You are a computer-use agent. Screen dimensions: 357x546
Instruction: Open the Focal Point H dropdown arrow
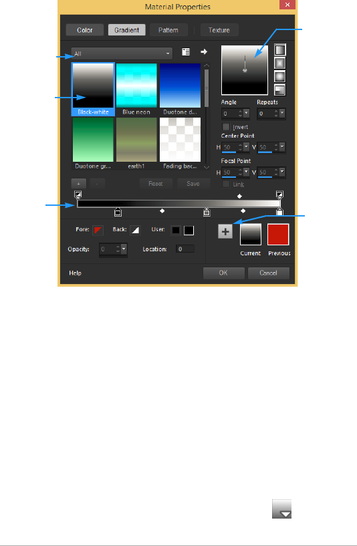[x=246, y=172]
